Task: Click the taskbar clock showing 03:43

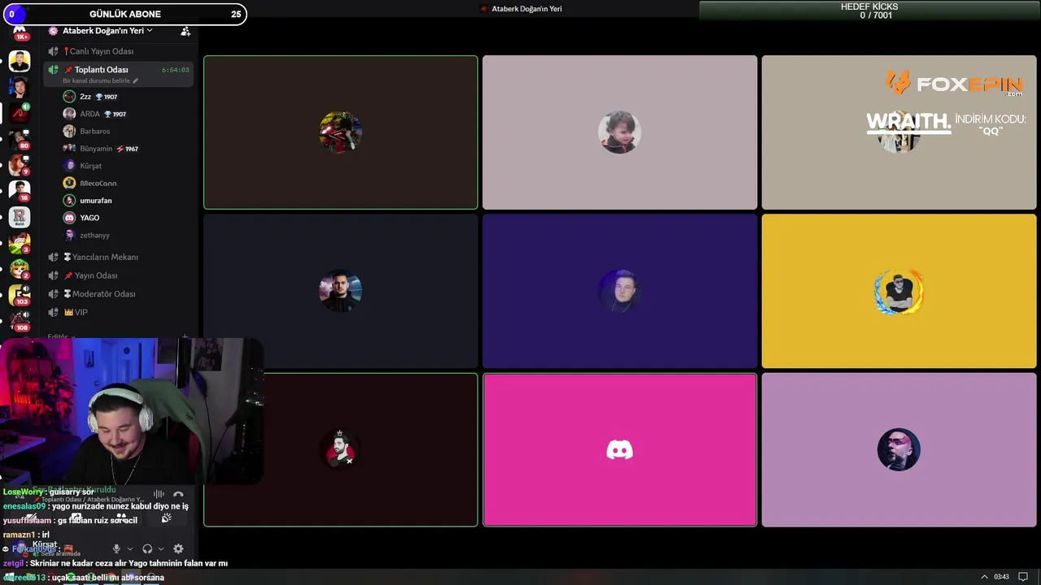Action: pyautogui.click(x=1002, y=577)
